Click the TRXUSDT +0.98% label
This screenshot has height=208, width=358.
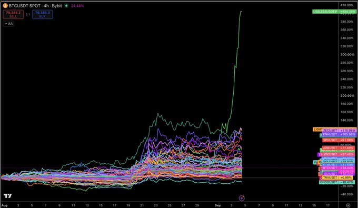[337, 177]
